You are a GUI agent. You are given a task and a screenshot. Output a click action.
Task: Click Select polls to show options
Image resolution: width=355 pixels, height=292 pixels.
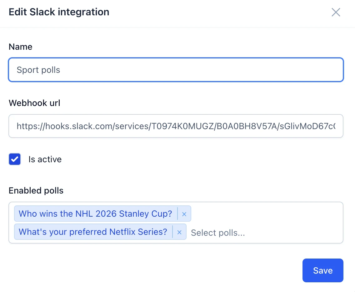[x=218, y=233]
